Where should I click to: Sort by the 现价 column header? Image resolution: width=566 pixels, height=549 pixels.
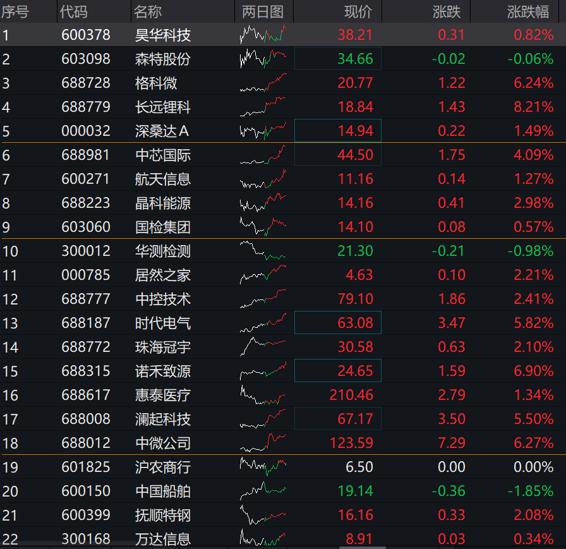[358, 12]
